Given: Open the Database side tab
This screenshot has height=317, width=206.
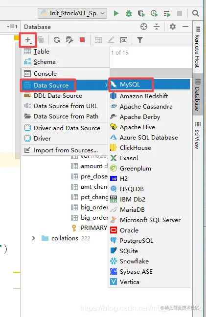Looking at the screenshot, I should coord(198,95).
